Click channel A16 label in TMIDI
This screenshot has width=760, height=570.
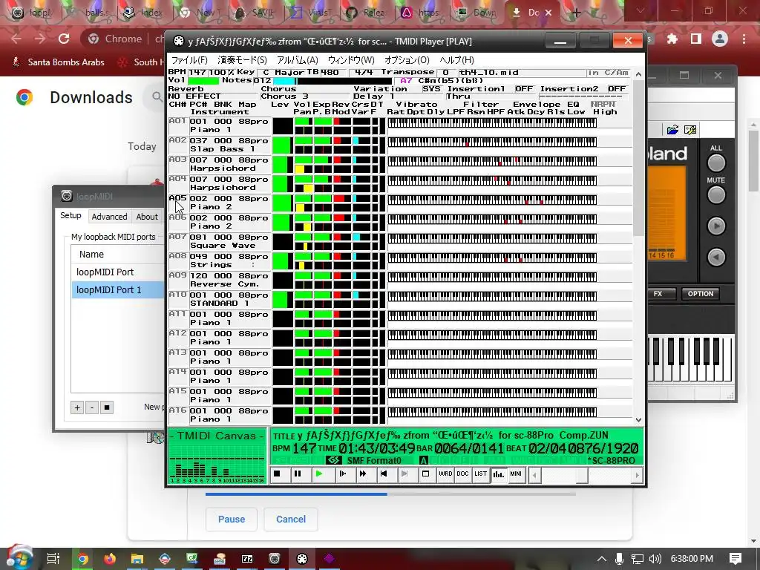(178, 410)
